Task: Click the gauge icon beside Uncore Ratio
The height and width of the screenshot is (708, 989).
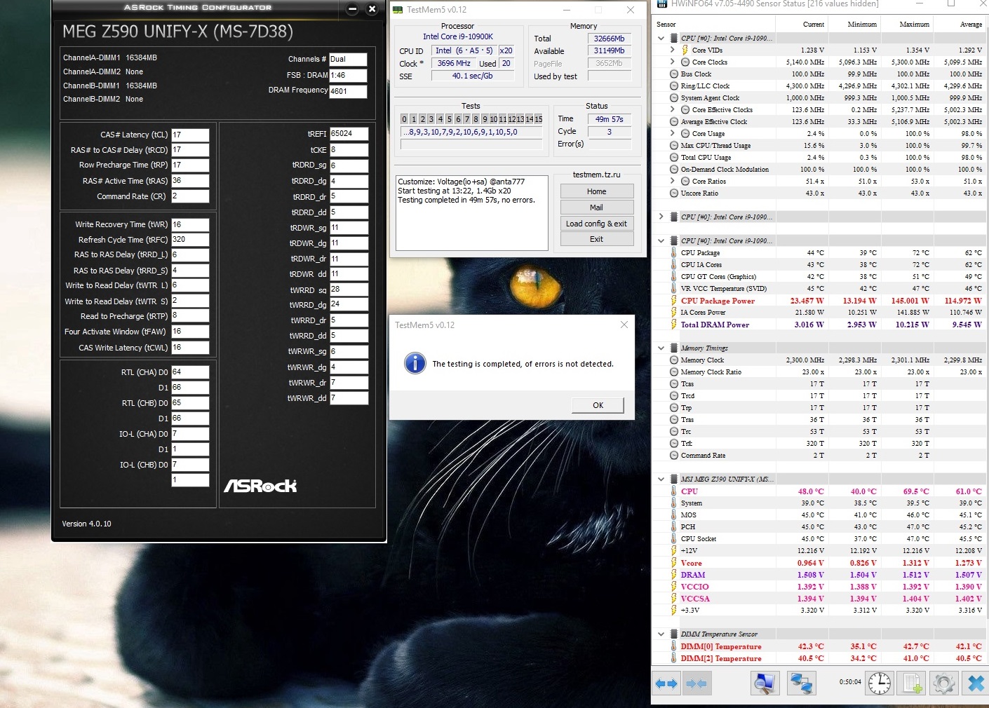Action: (x=674, y=193)
